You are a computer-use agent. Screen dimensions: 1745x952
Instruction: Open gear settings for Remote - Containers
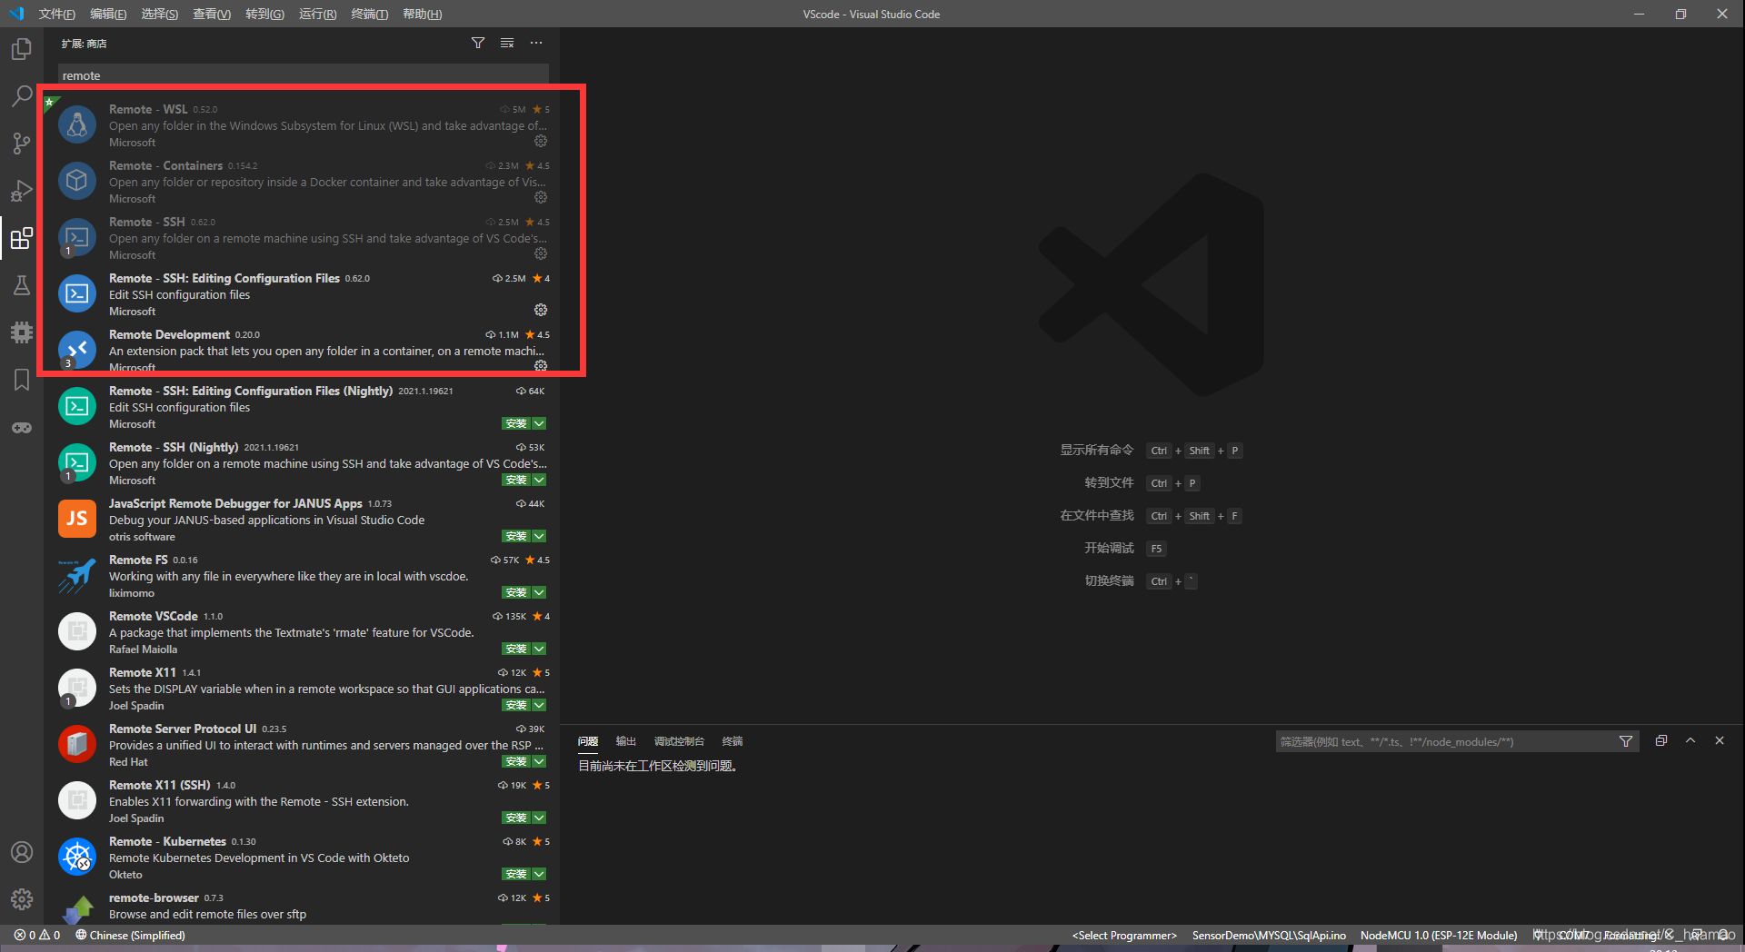pos(541,197)
